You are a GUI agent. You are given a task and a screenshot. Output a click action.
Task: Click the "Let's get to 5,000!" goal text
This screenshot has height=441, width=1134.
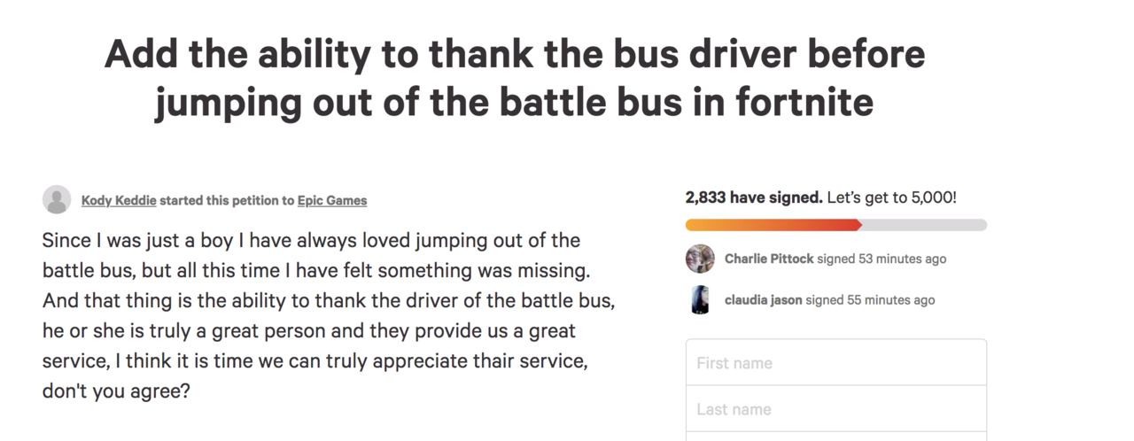(891, 197)
